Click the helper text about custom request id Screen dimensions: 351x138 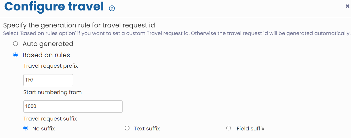tap(177, 33)
